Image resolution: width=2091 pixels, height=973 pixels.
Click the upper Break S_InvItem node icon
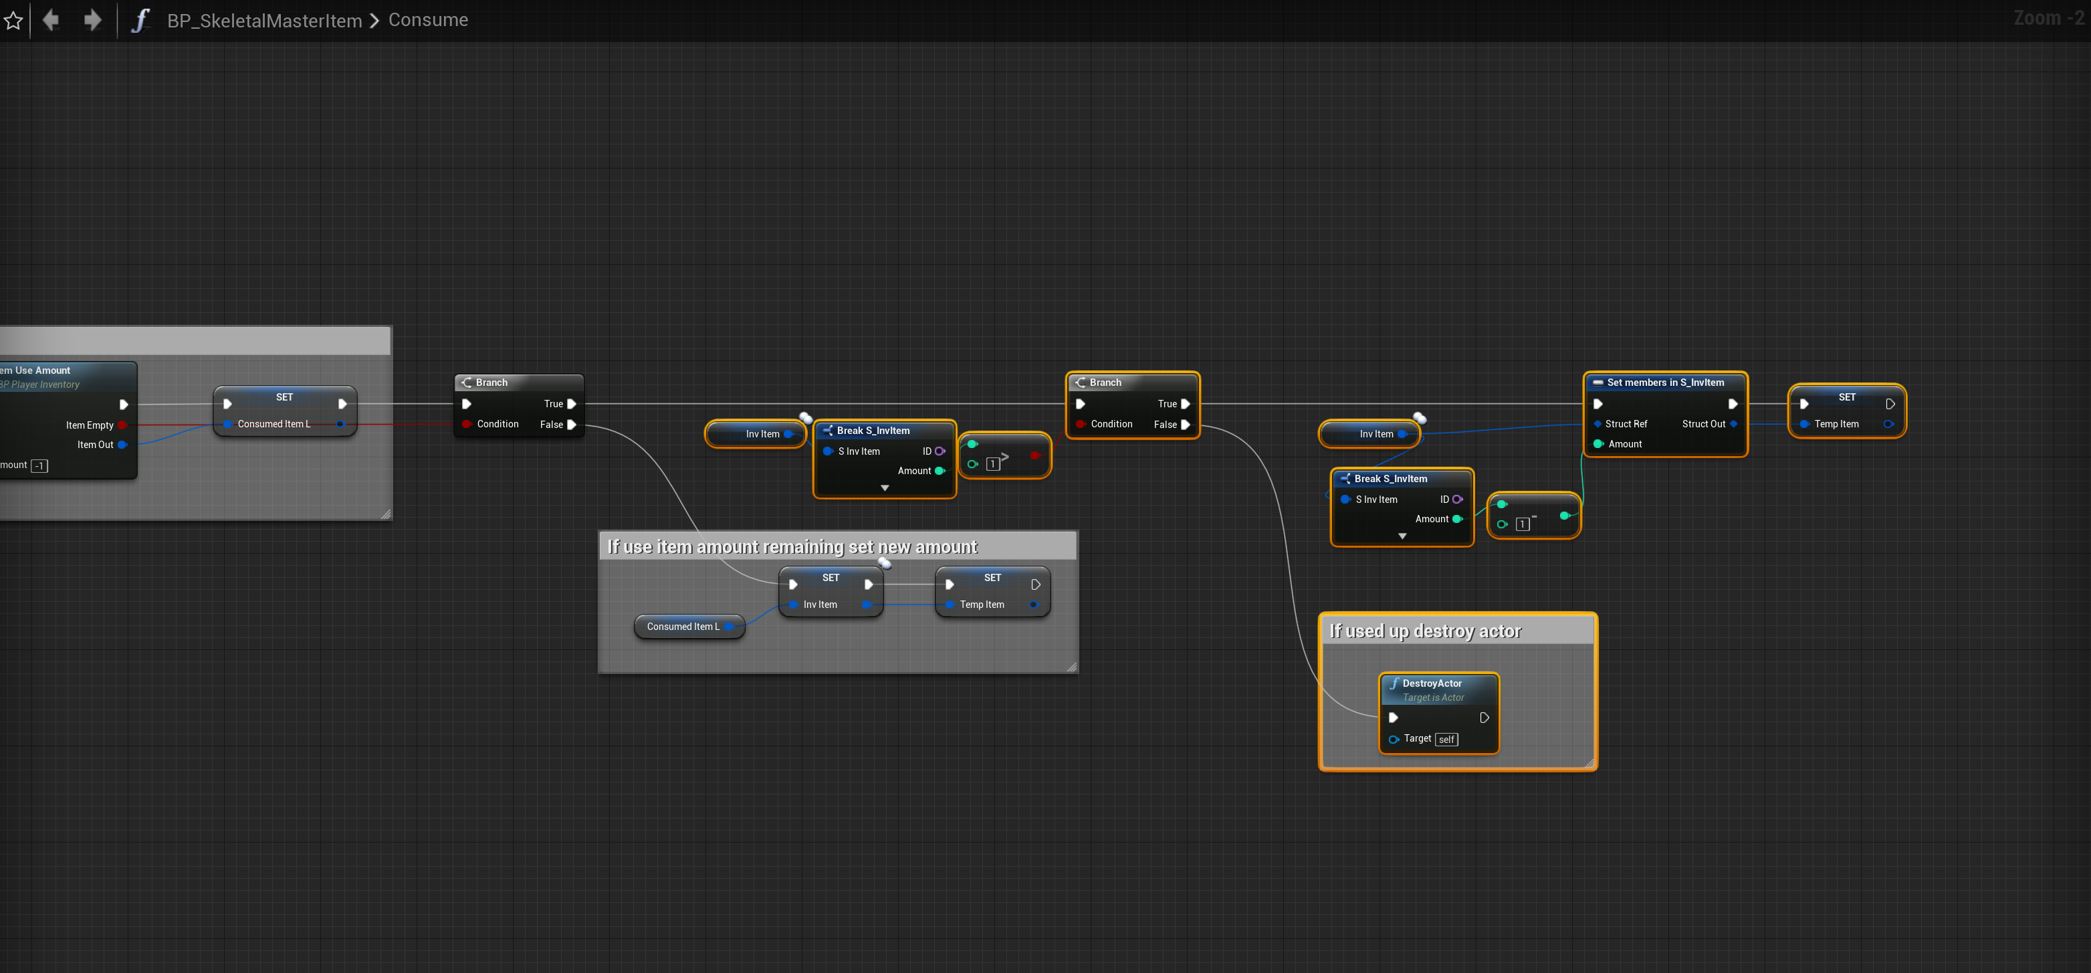[x=828, y=431]
